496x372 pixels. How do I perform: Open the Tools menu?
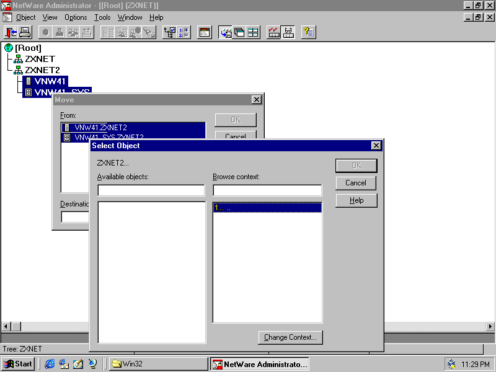pos(102,17)
